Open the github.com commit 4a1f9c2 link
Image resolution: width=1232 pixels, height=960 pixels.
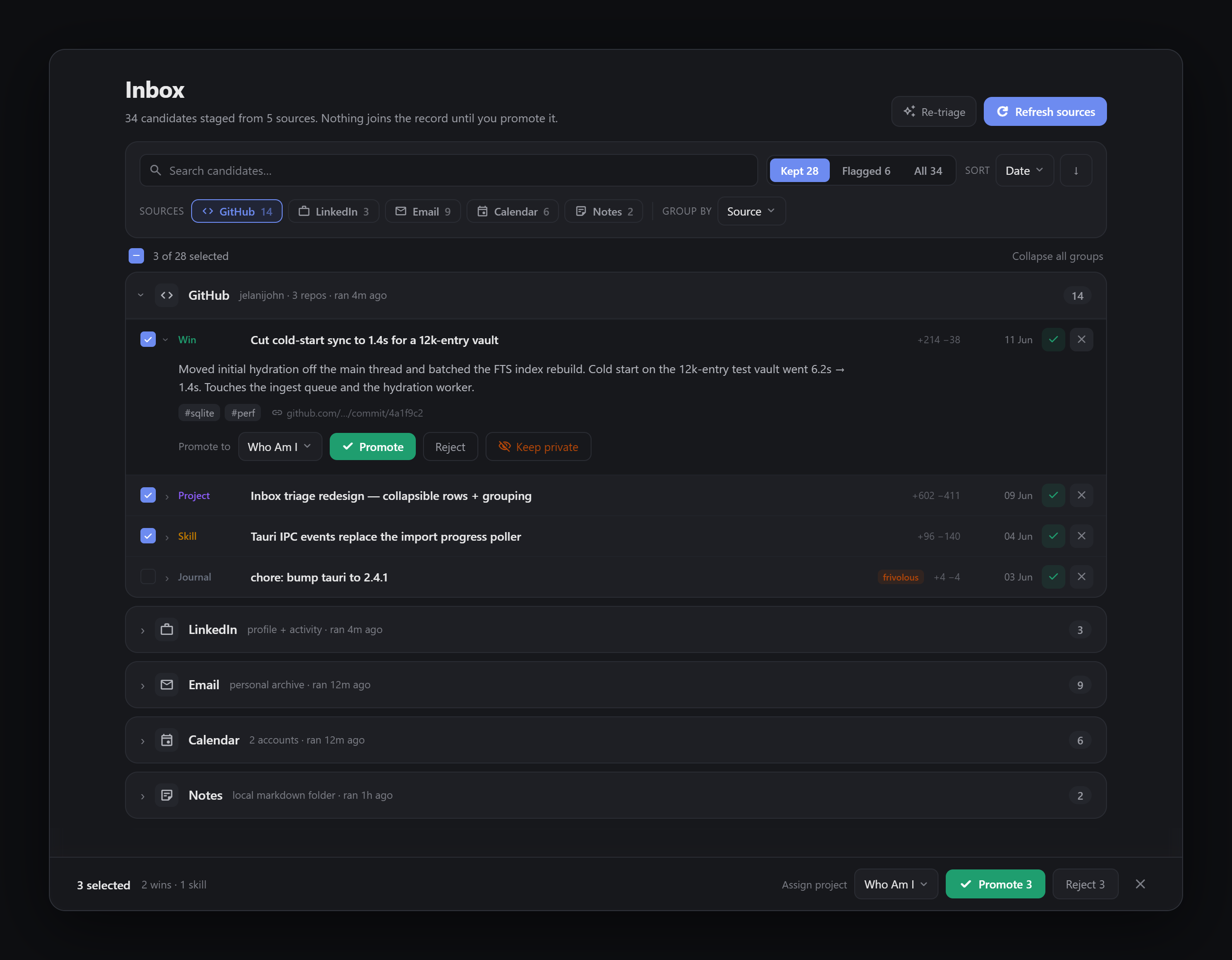347,413
